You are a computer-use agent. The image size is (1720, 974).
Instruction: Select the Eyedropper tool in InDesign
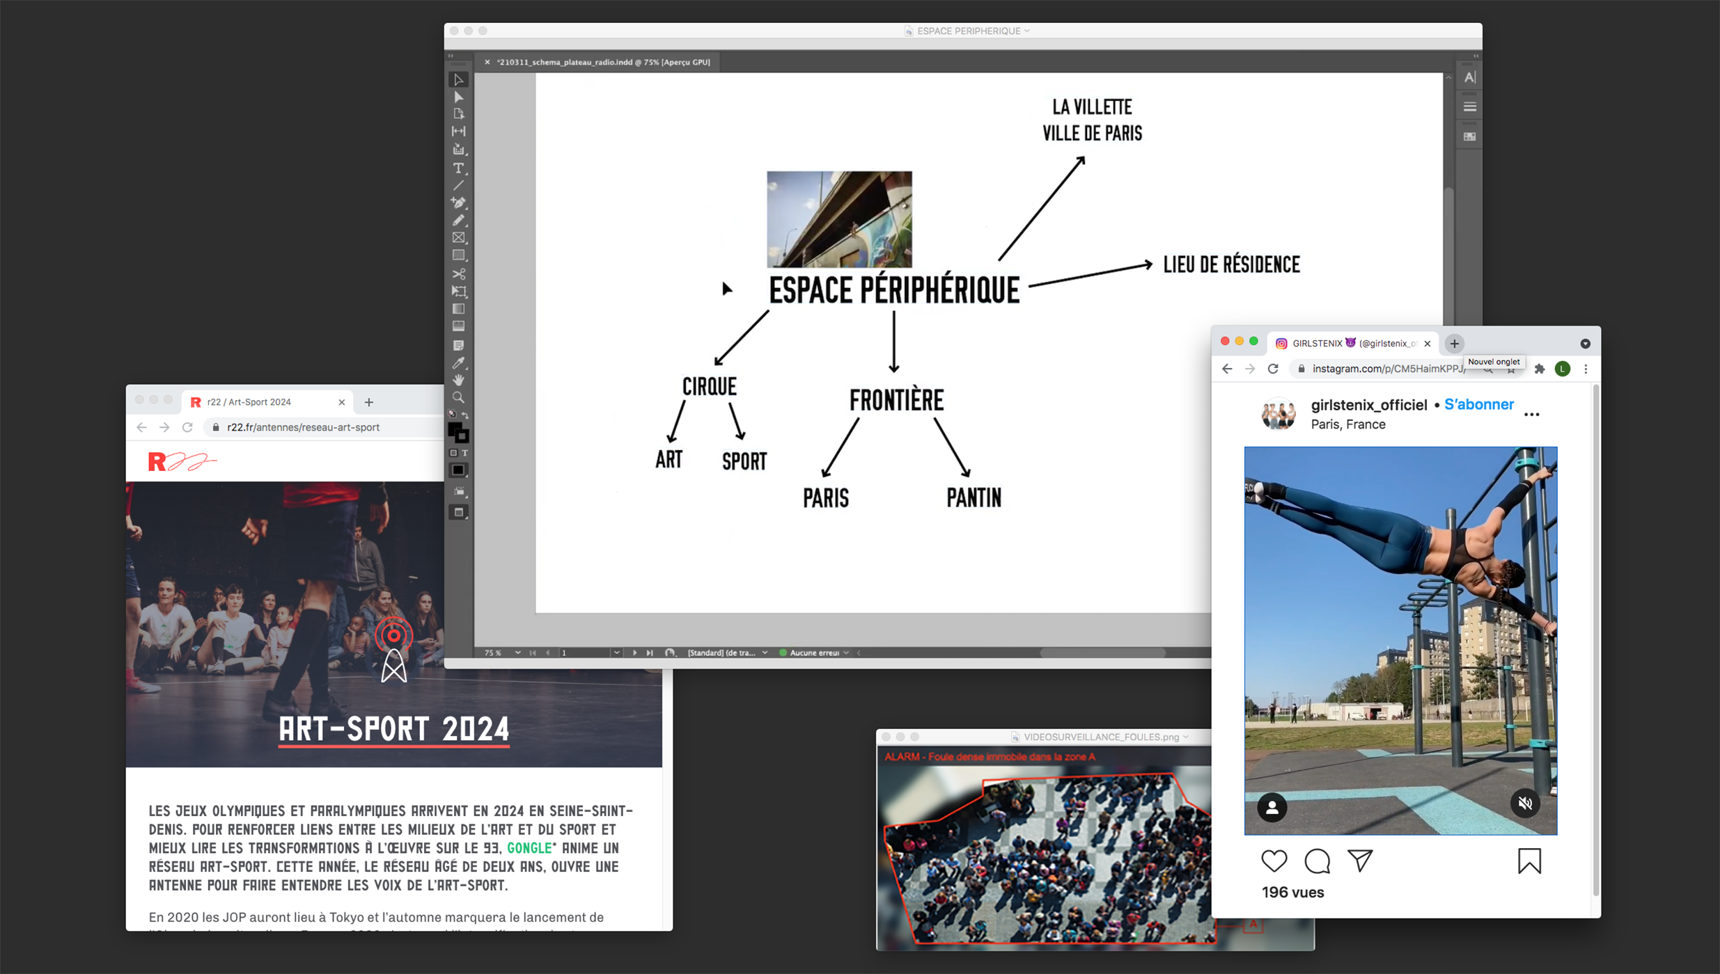tap(458, 362)
